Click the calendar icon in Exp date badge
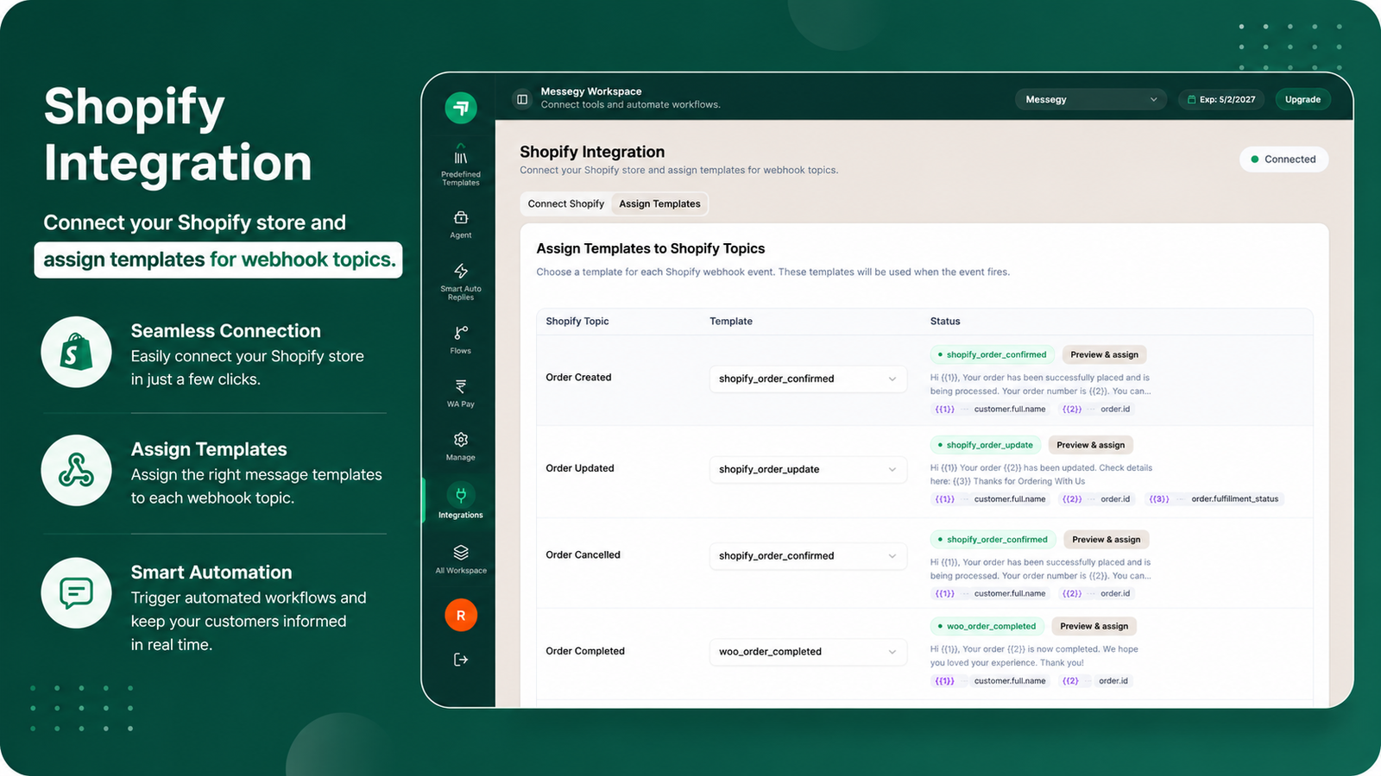Screen dimensions: 1381x776 coord(1191,100)
